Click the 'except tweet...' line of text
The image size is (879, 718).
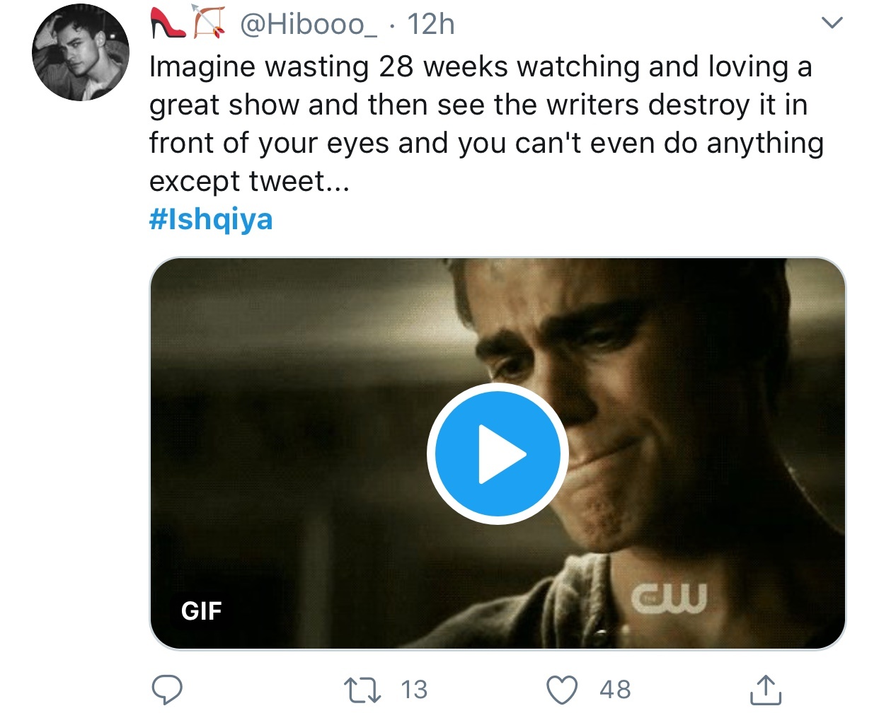click(x=249, y=182)
